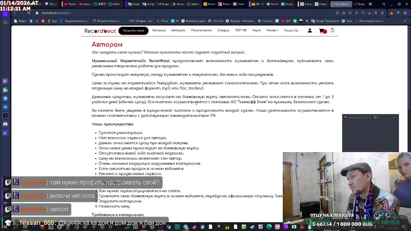The width and height of the screenshot is (411, 231).
Task: Open Excel from the taskbar
Action: click(x=244, y=227)
